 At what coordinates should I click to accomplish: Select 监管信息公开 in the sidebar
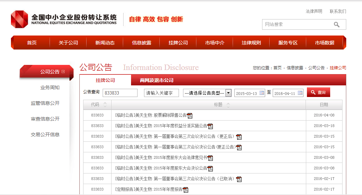tap(45, 103)
